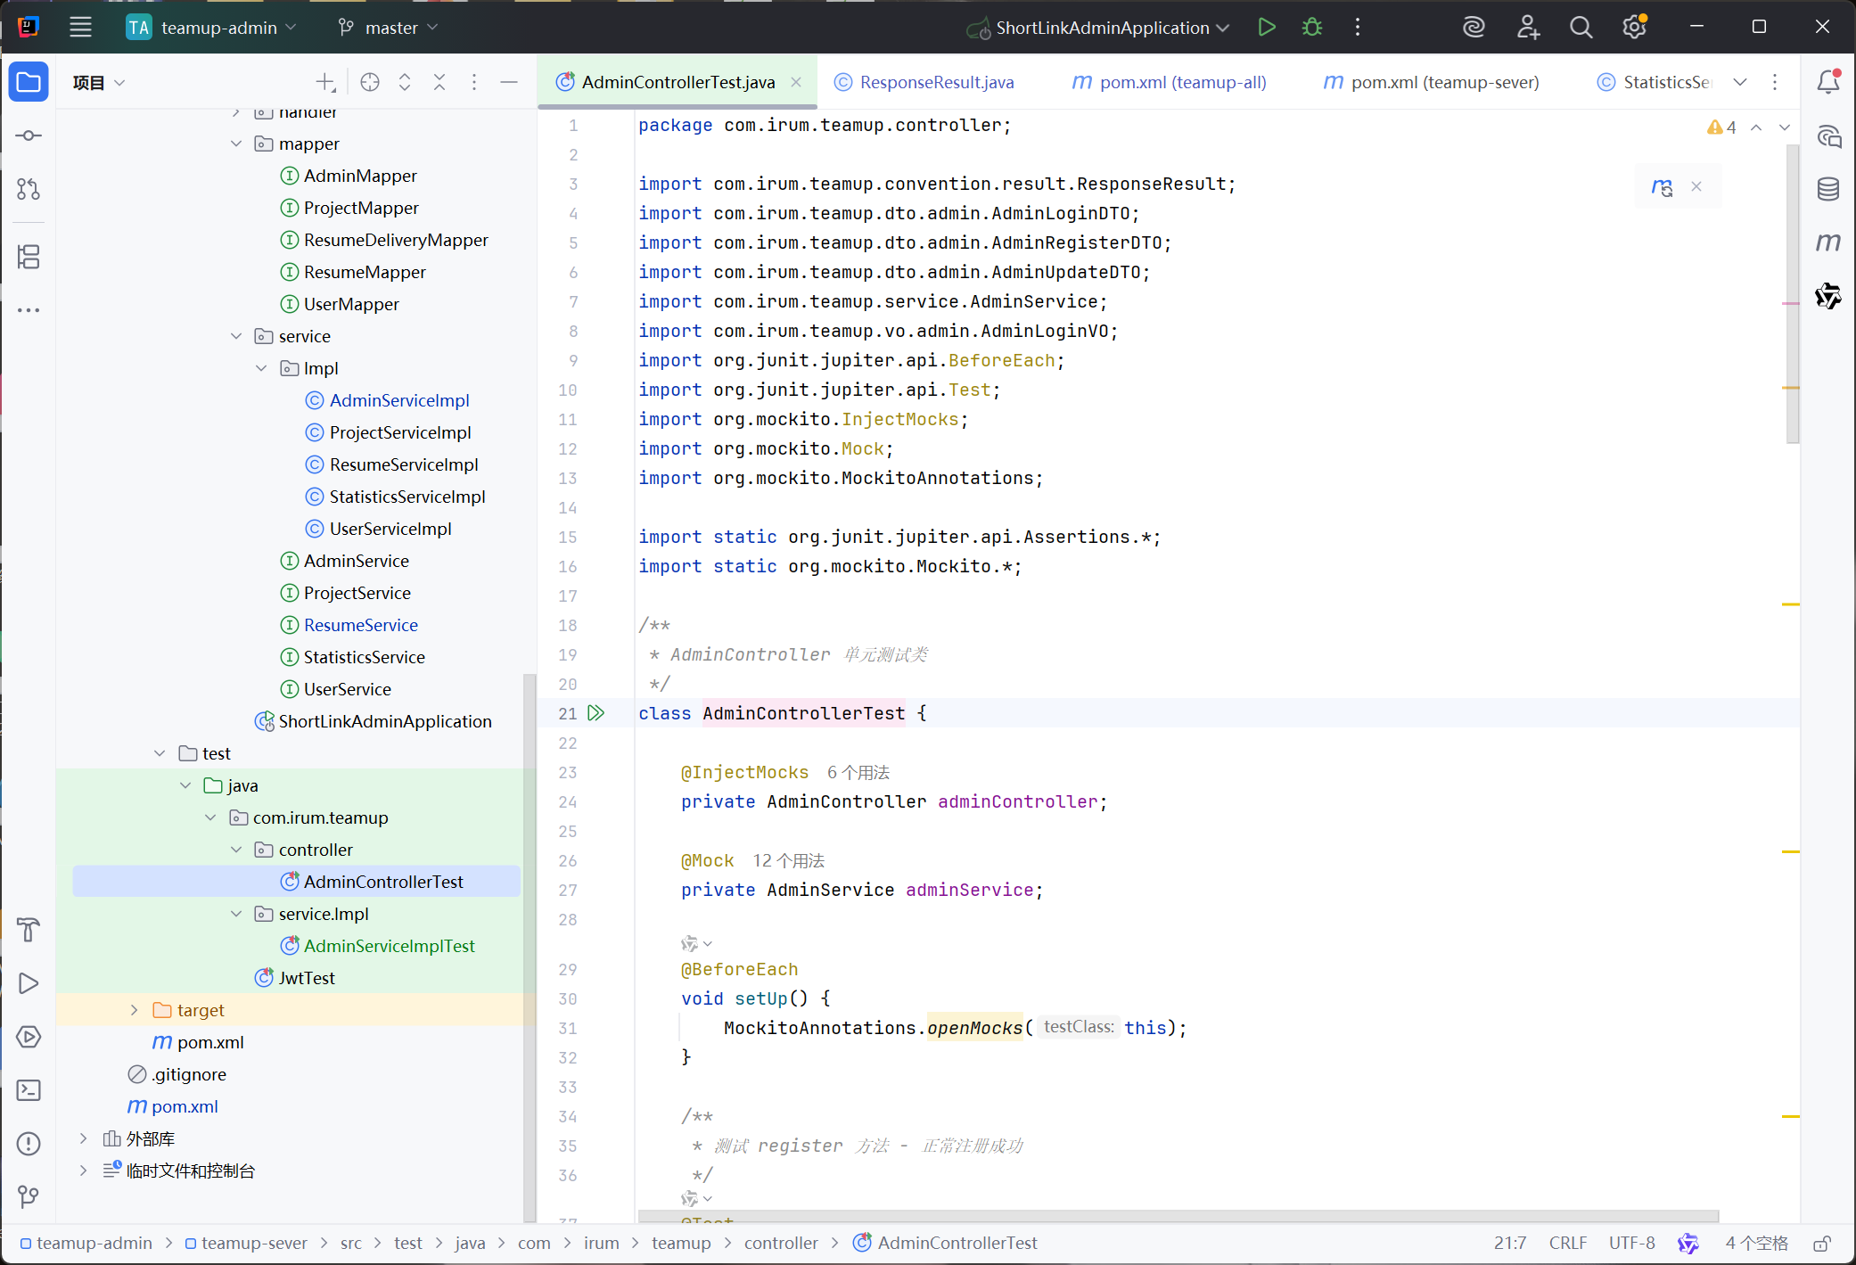The width and height of the screenshot is (1856, 1265).
Task: Run ShortLinkAdminApplication with the green play button
Action: pyautogui.click(x=1266, y=28)
